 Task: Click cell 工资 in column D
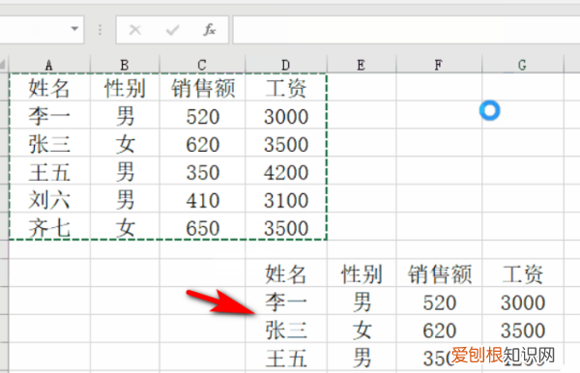(286, 87)
